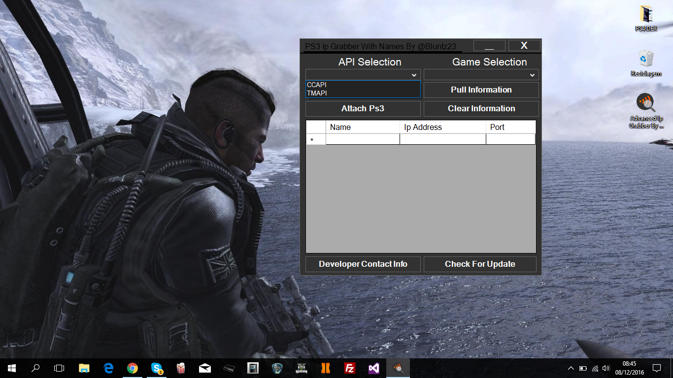Viewport: 673px width, 378px height.
Task: Launch Visual Studio from the taskbar
Action: tap(374, 368)
